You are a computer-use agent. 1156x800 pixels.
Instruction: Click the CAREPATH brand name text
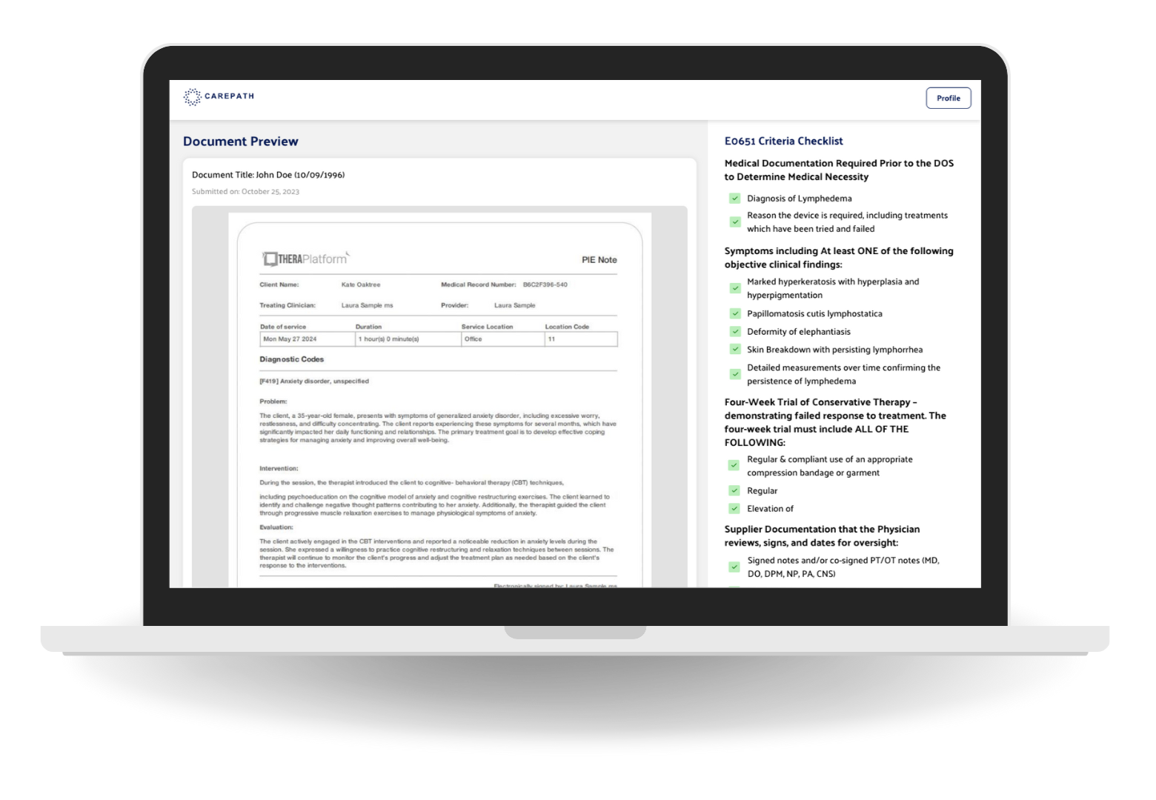tap(229, 96)
